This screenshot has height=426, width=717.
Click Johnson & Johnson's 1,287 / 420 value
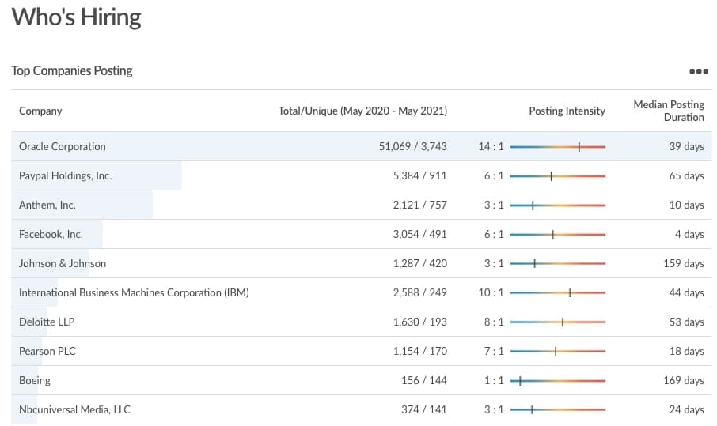(x=419, y=263)
